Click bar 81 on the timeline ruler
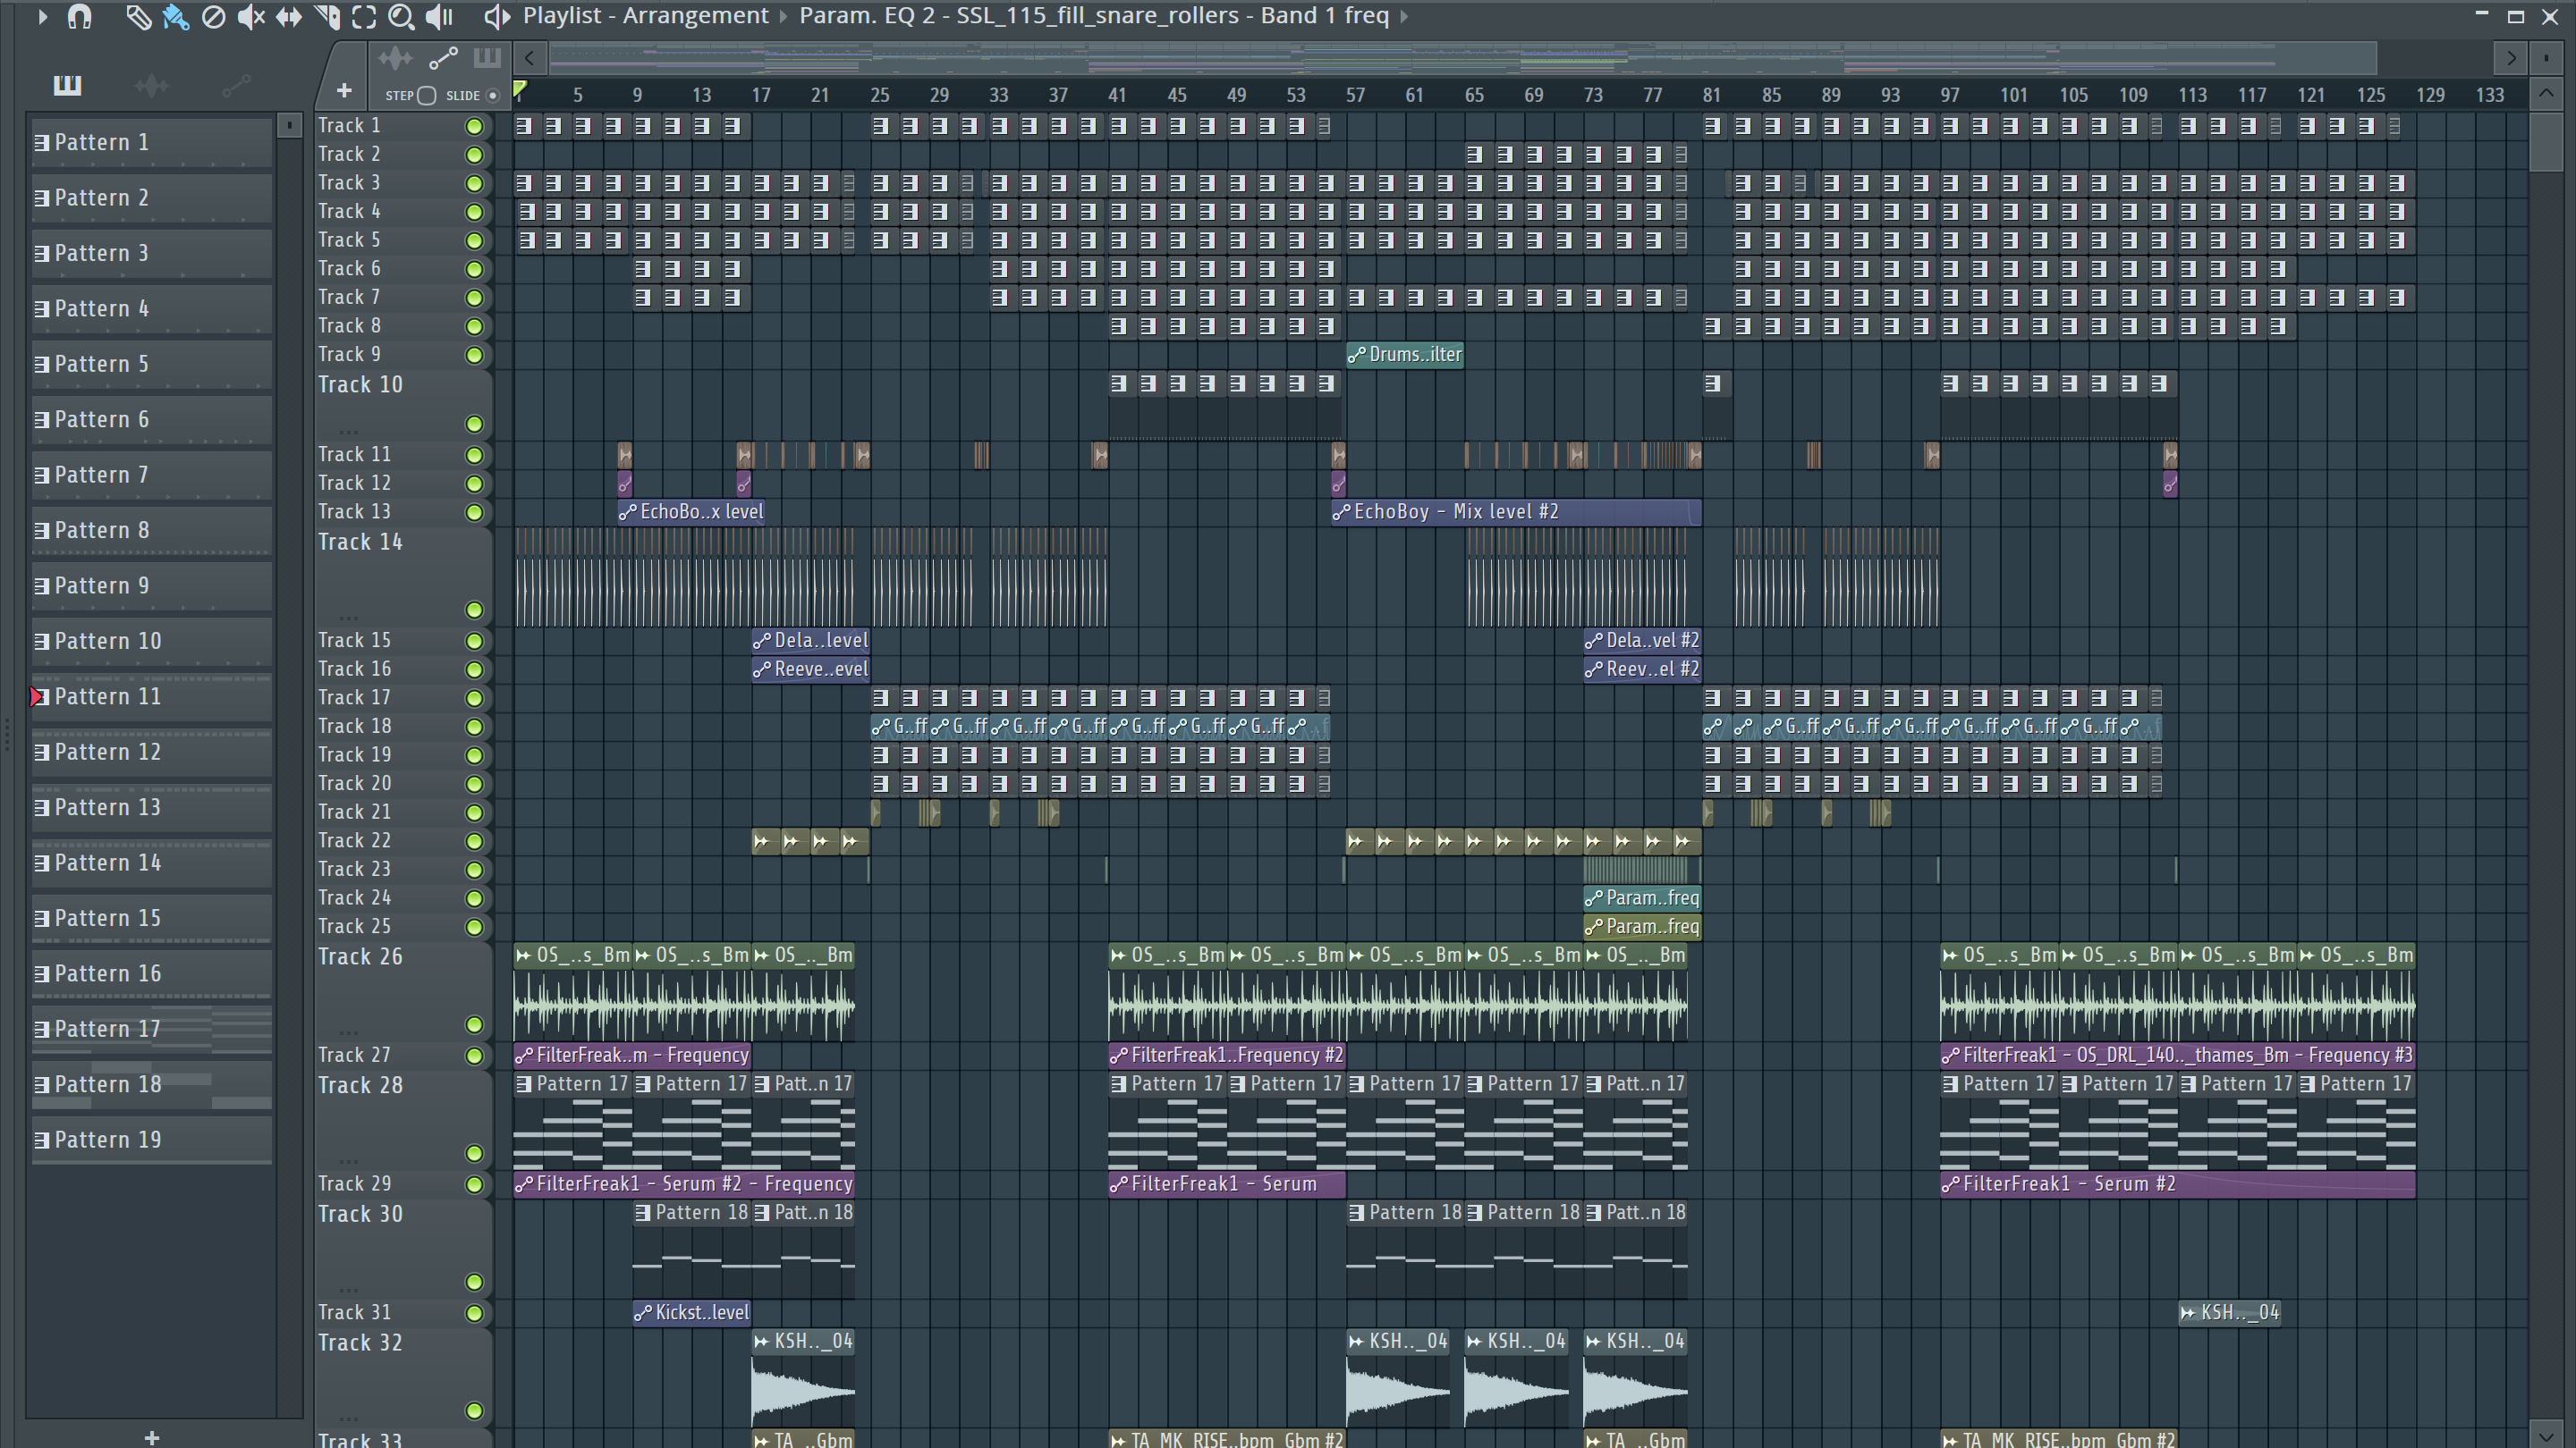 1711,95
